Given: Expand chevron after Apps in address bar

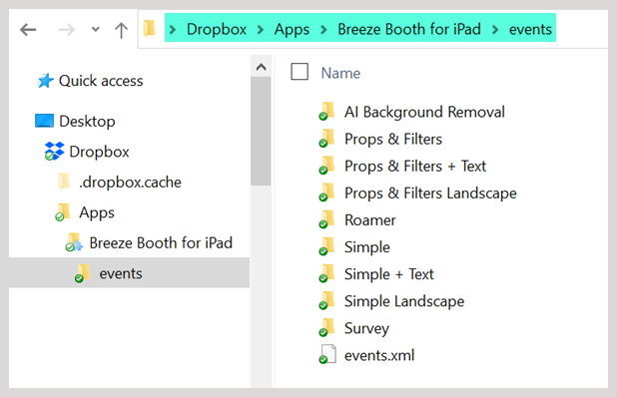Looking at the screenshot, I should pyautogui.click(x=323, y=30).
